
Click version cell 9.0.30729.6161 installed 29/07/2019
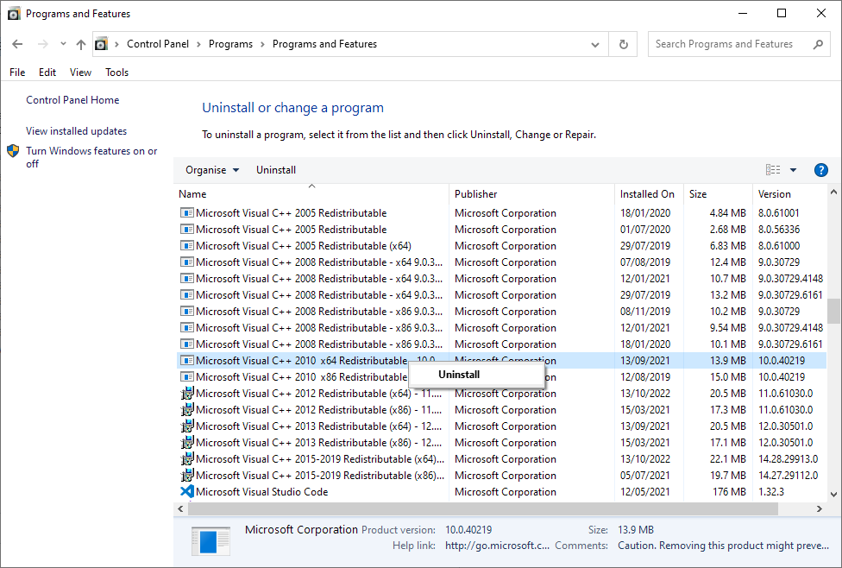coord(790,295)
